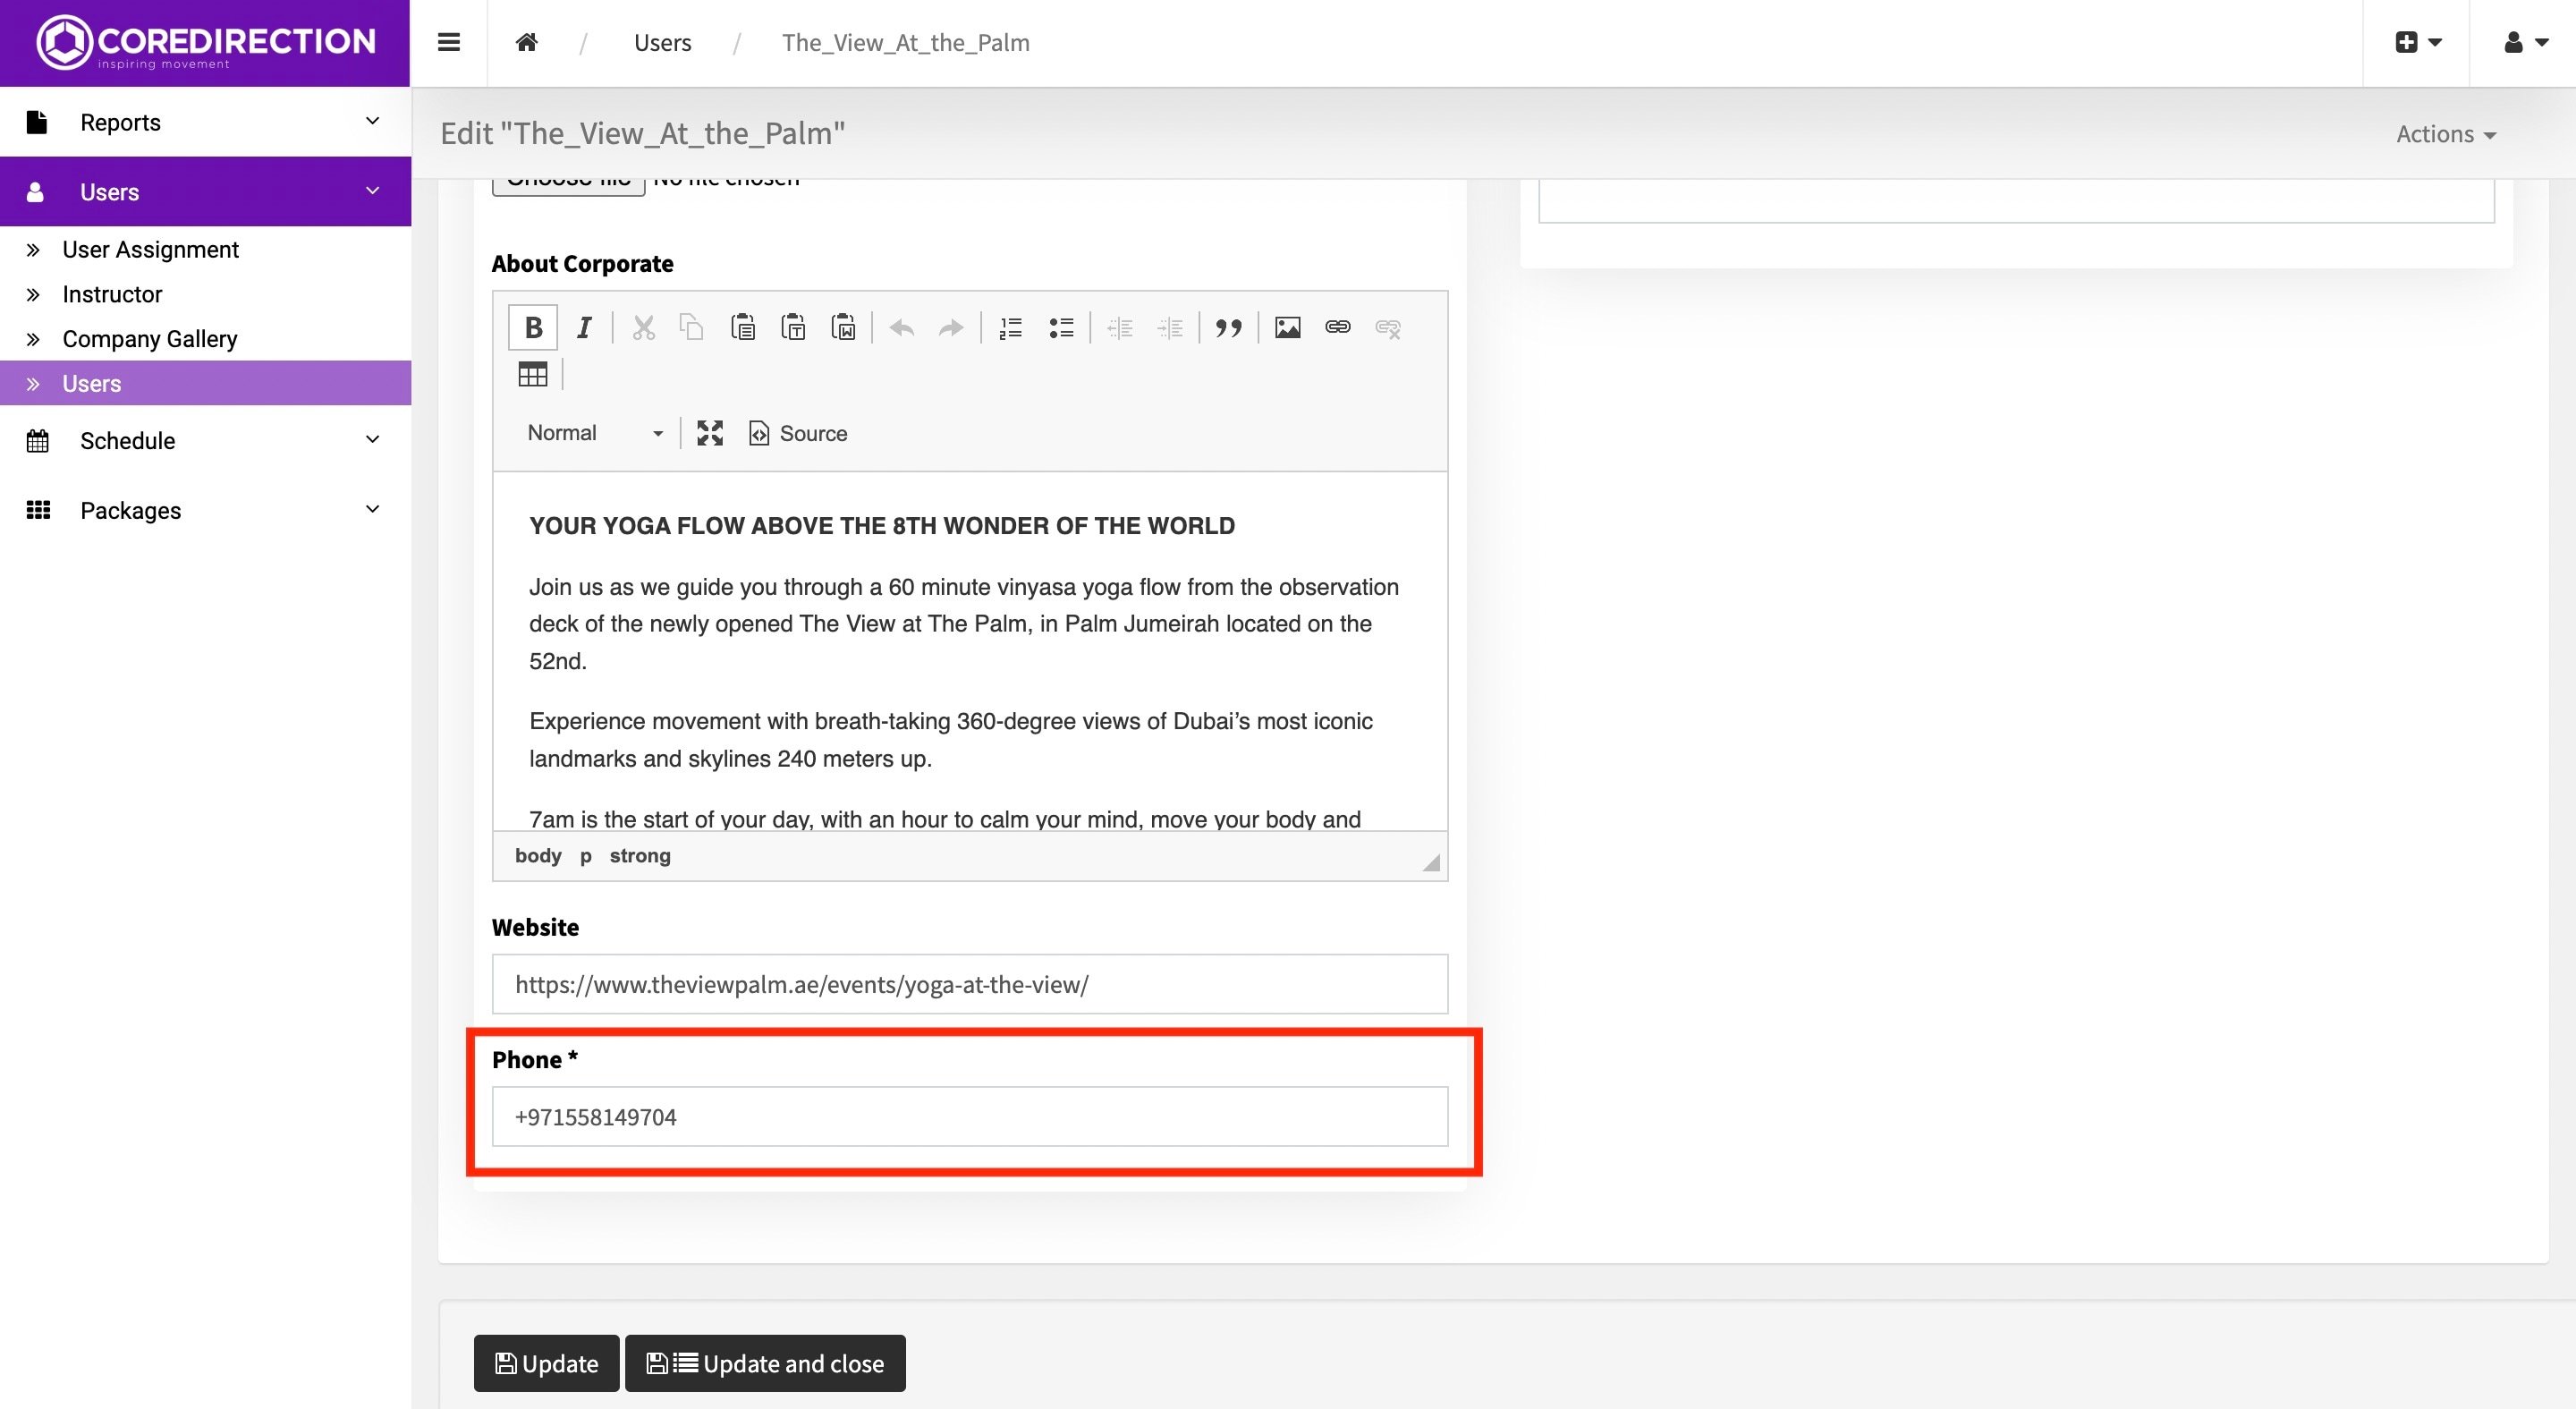The width and height of the screenshot is (2576, 1409).
Task: Insert a numbered list
Action: click(1011, 328)
